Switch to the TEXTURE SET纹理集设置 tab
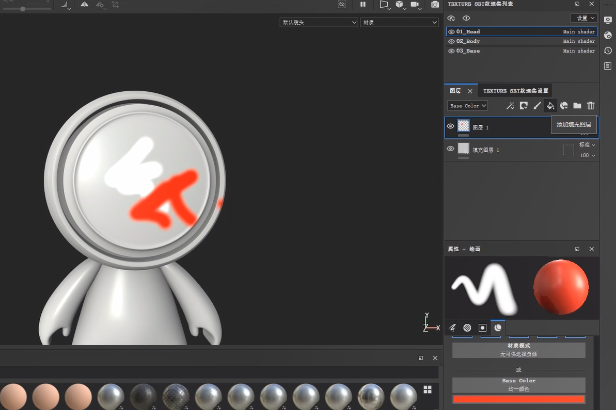 pyautogui.click(x=515, y=91)
